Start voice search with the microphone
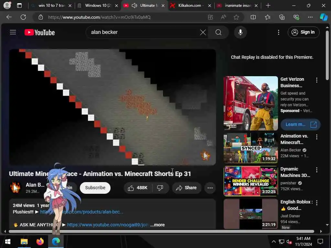 click(240, 33)
